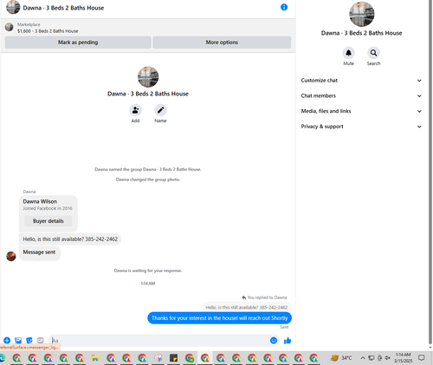Open the emoji picker in message box
Image resolution: width=433 pixels, height=365 pixels.
[x=274, y=341]
